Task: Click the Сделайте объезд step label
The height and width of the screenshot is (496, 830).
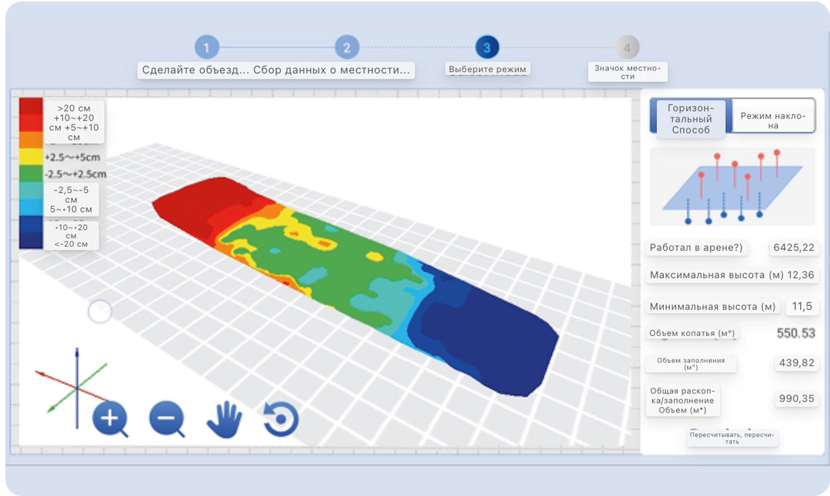Action: [195, 70]
